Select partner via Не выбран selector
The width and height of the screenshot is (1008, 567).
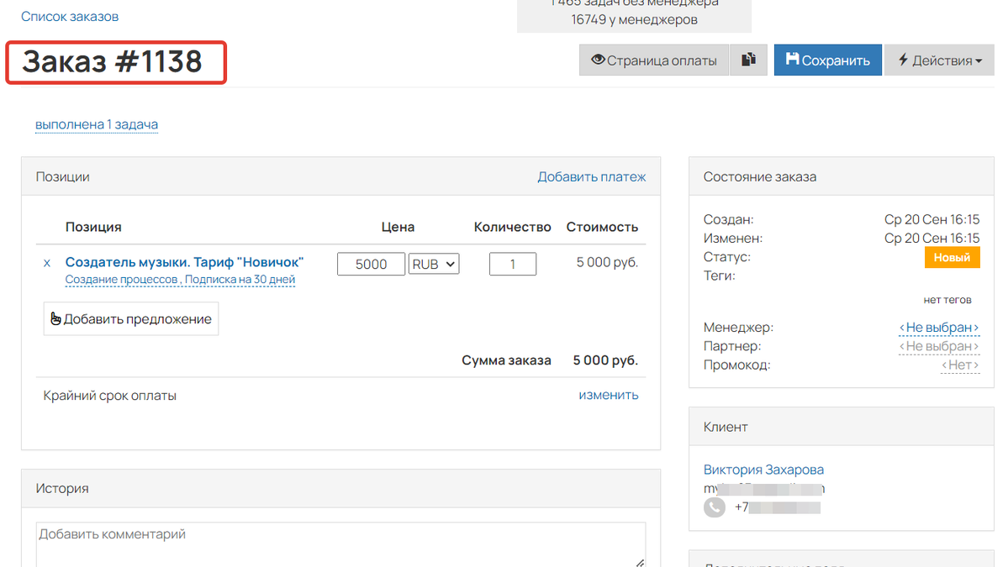click(x=938, y=346)
